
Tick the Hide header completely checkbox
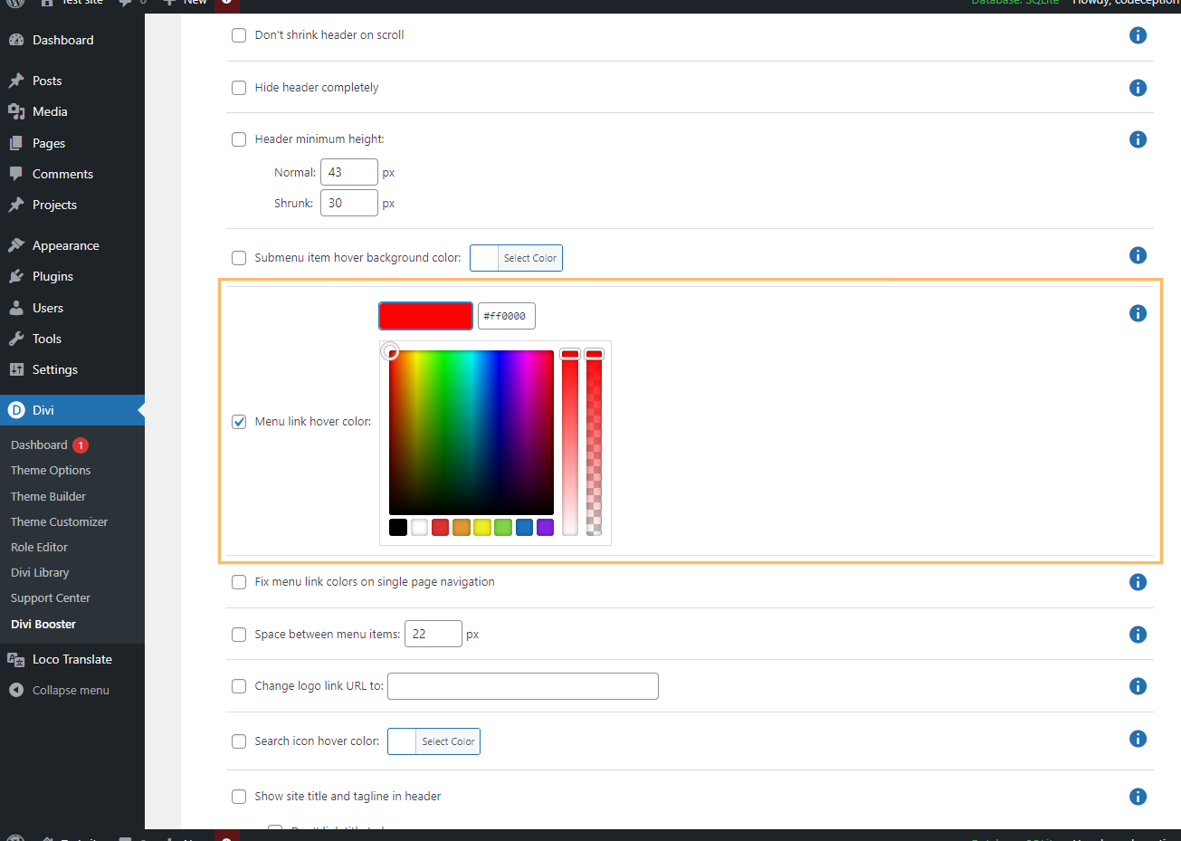tap(239, 88)
